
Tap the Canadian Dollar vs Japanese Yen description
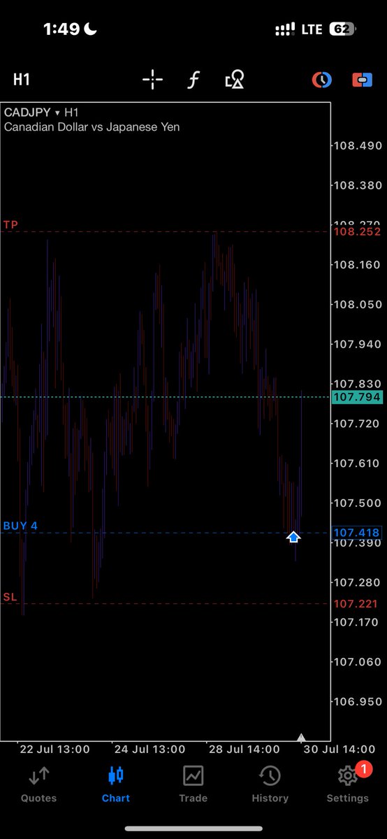[x=92, y=127]
